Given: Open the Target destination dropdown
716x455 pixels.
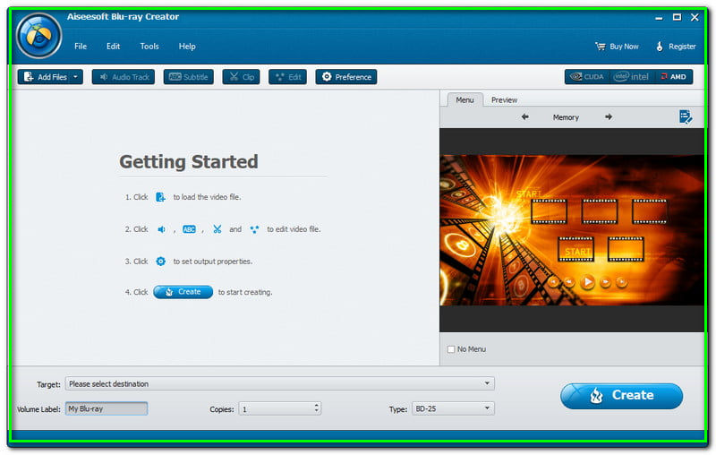Looking at the screenshot, I should (280, 383).
